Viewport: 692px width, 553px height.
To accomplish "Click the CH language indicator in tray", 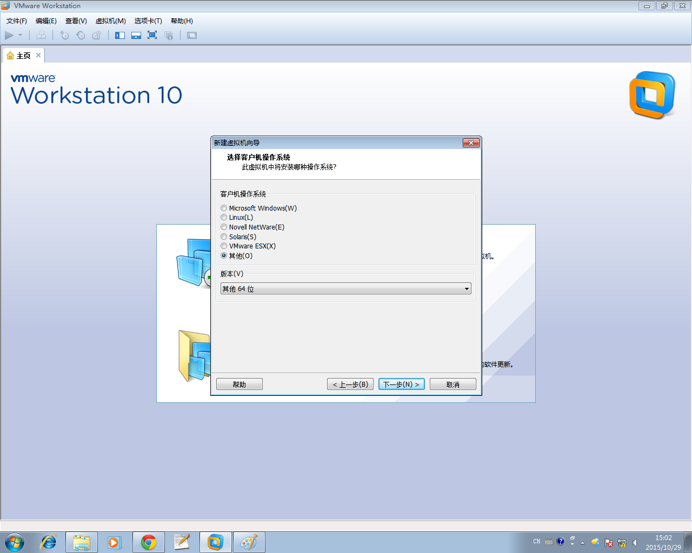I will [x=537, y=541].
